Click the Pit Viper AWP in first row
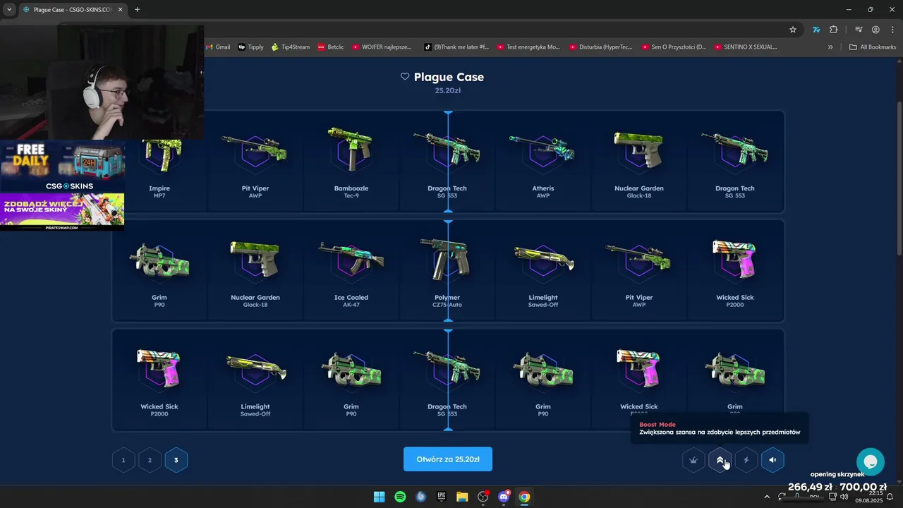The height and width of the screenshot is (508, 903). pyautogui.click(x=255, y=162)
